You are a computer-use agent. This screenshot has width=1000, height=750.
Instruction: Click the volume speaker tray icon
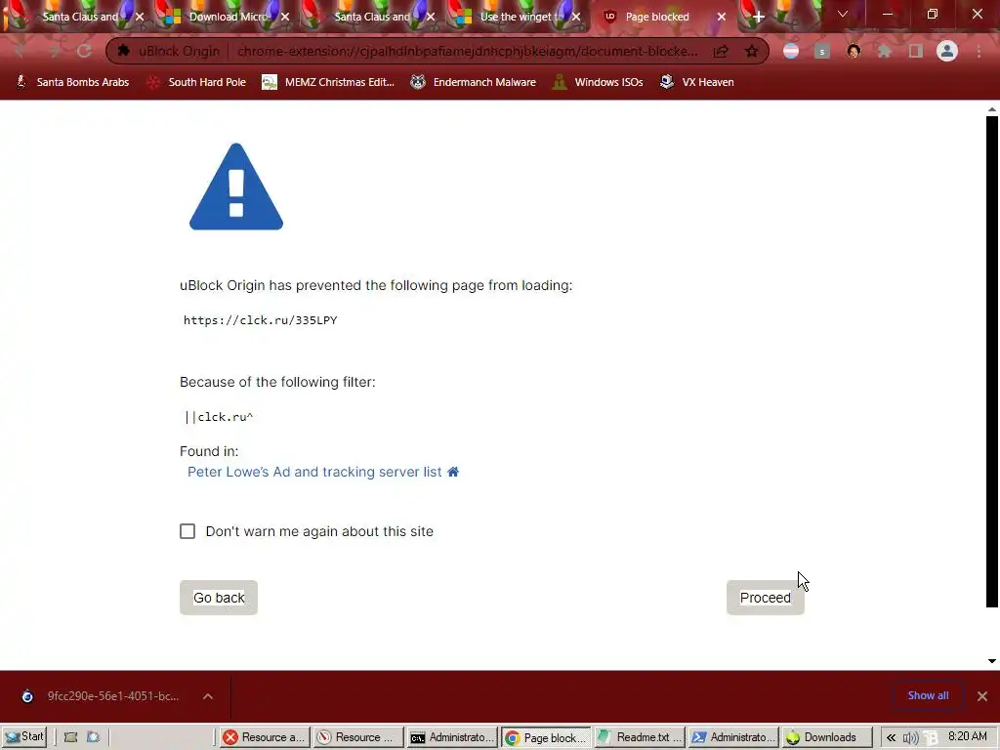pos(910,738)
